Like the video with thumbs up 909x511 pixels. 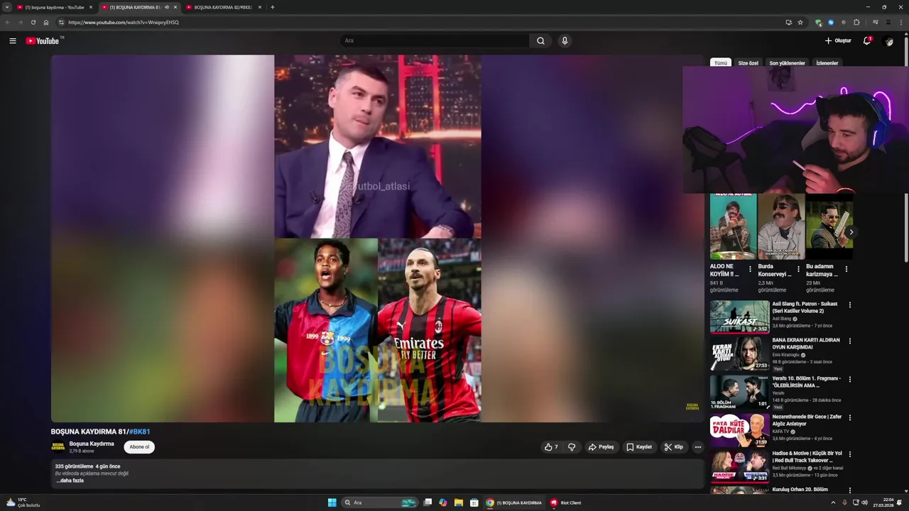coord(551,447)
